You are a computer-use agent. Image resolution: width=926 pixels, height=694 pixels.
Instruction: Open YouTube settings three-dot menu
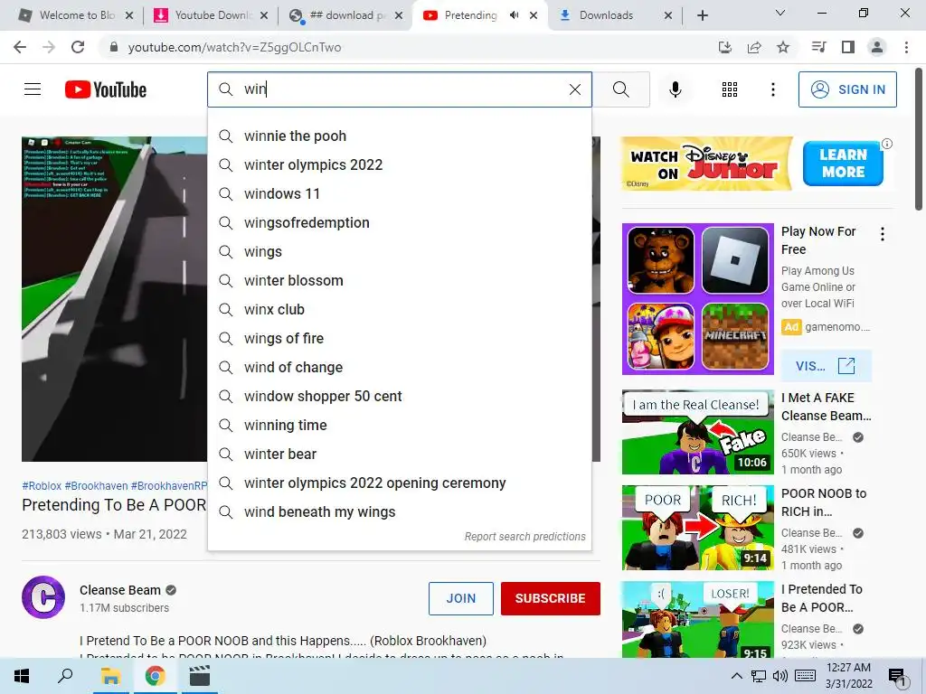(x=772, y=89)
